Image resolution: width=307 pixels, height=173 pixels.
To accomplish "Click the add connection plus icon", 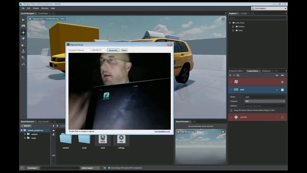I will click(230, 75).
